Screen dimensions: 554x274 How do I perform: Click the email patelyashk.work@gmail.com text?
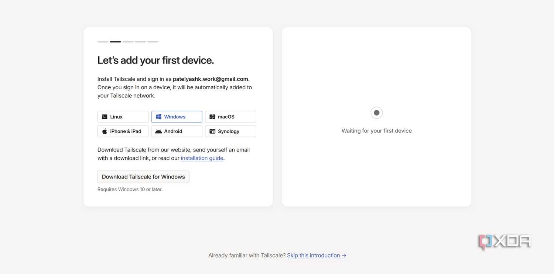point(211,79)
